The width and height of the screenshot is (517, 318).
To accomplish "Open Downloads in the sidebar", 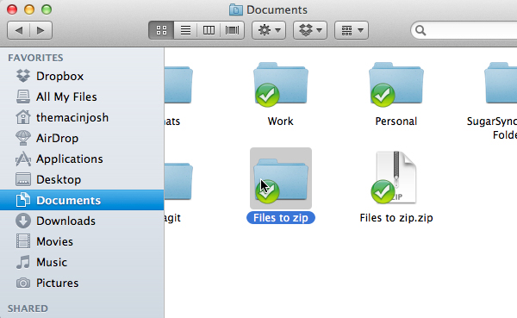I will point(82,221).
